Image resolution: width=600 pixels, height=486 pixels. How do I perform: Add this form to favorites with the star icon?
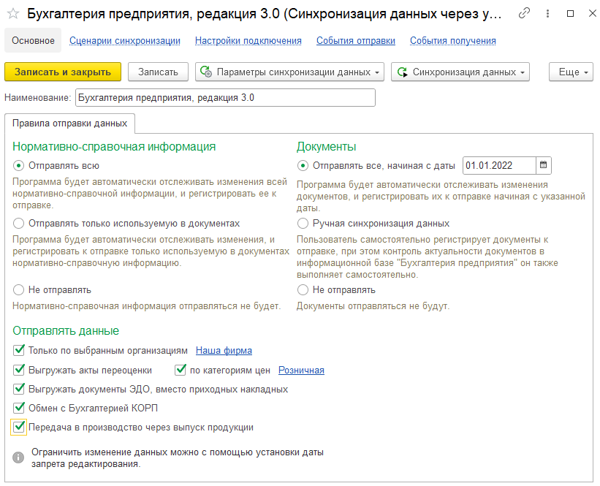[x=13, y=14]
